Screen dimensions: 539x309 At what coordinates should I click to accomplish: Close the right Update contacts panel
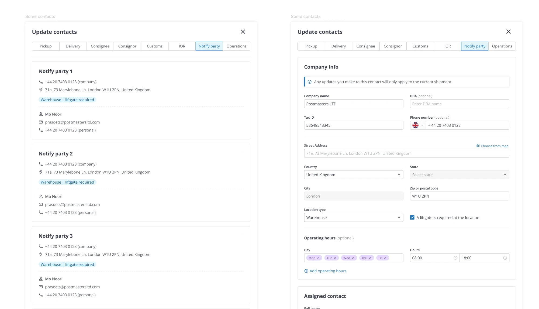click(x=508, y=32)
